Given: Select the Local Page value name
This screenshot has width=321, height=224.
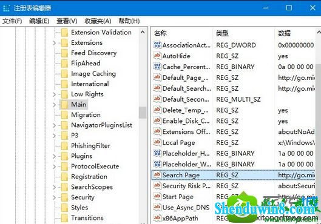Looking at the screenshot, I should pyautogui.click(x=178, y=142).
